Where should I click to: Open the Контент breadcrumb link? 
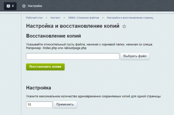click(x=55, y=18)
